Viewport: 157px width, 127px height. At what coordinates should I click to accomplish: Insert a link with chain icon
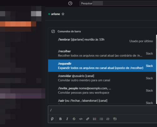coord(88,119)
